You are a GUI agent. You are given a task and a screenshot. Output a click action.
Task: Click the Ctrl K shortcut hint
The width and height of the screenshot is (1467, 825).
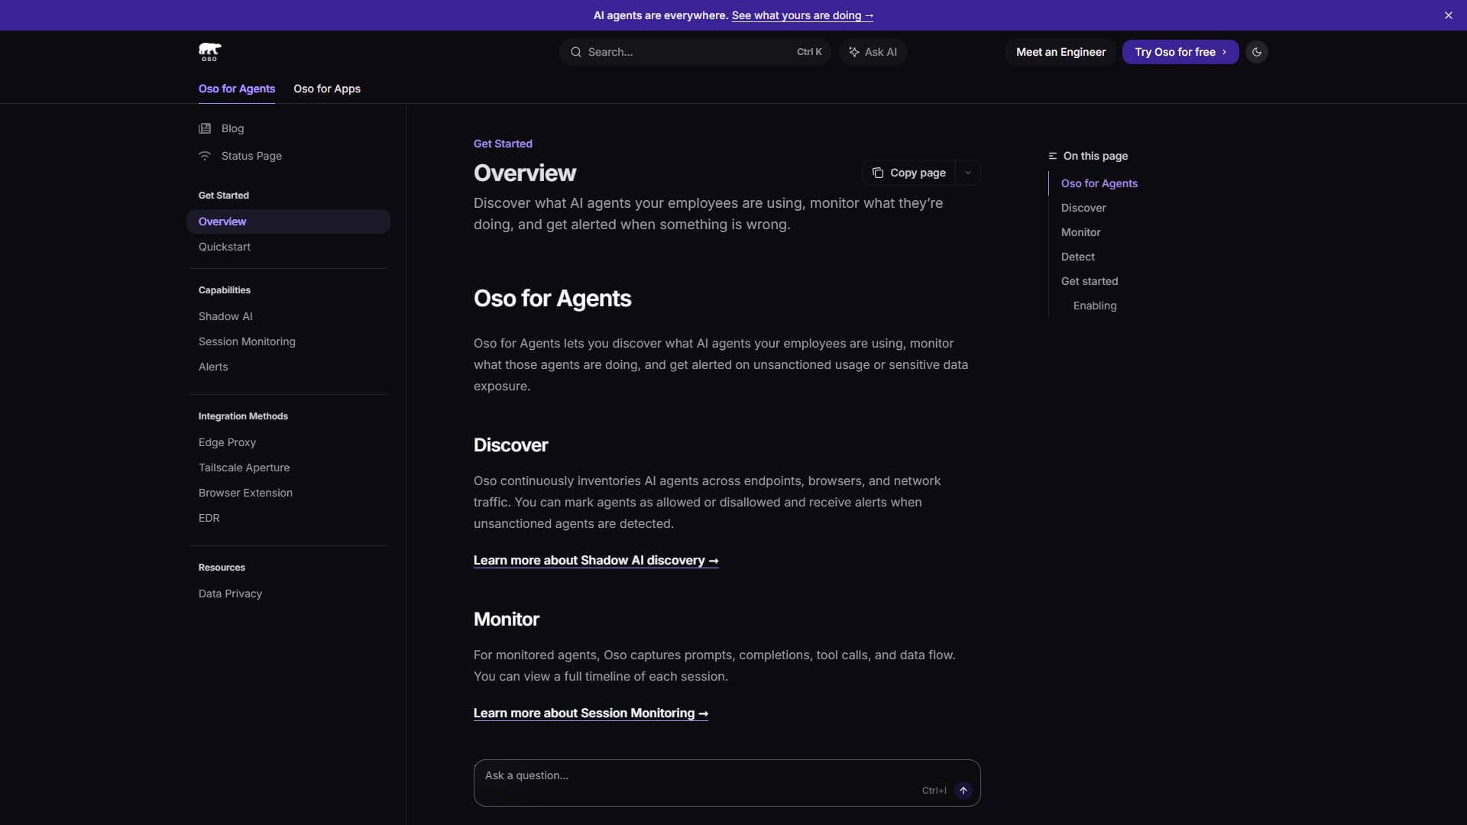click(809, 52)
